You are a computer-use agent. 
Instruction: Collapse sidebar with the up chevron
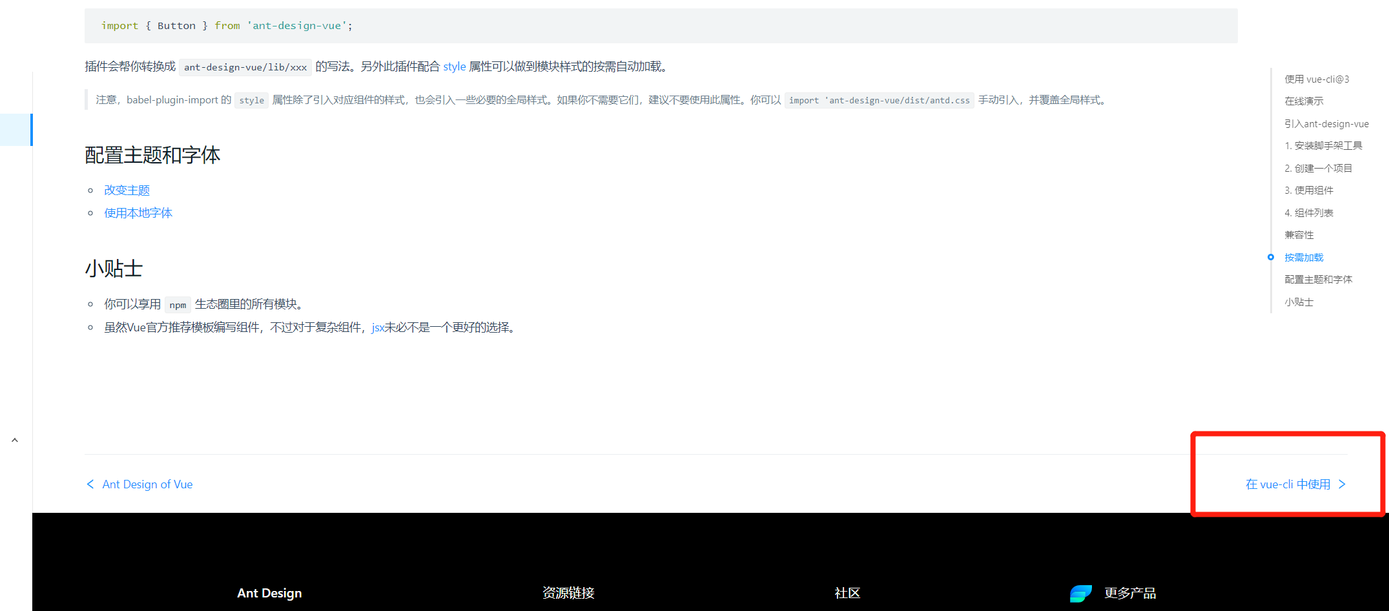(15, 440)
